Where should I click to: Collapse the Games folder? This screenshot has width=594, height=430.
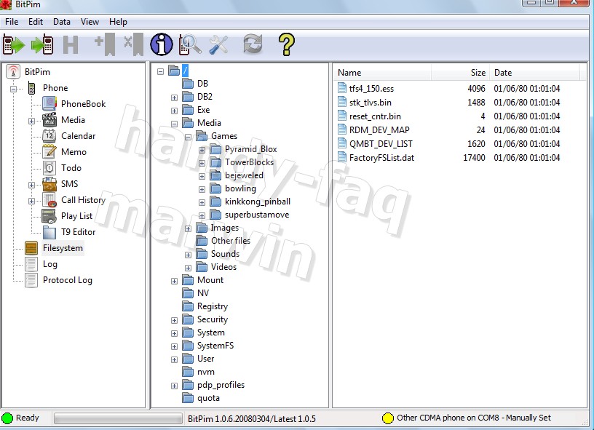pos(188,137)
